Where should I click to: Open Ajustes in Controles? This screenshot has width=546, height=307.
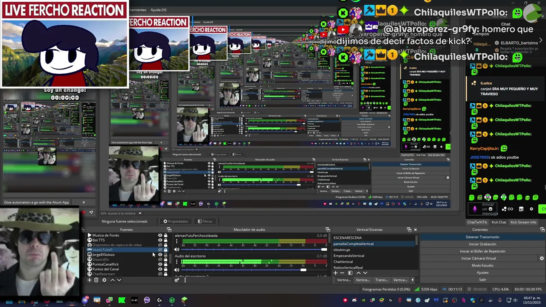click(482, 272)
